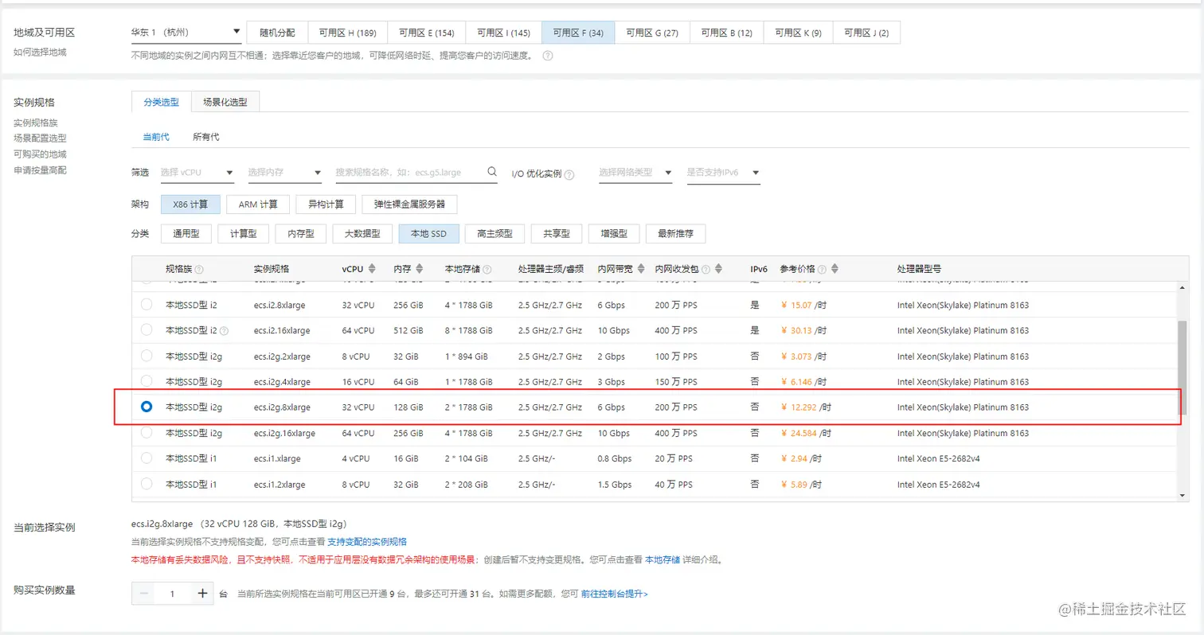Choose 可用区 K (9)
This screenshot has width=1204, height=635.
(799, 33)
